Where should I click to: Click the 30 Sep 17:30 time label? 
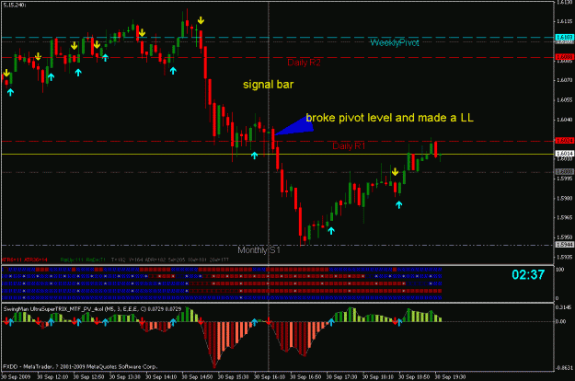coord(341,377)
